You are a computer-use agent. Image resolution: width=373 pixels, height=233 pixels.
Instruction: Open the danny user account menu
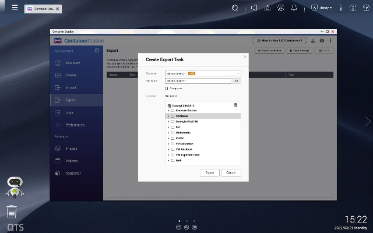coord(323,9)
